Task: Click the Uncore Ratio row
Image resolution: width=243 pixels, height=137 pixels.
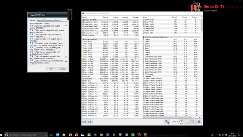Action: tap(172, 33)
